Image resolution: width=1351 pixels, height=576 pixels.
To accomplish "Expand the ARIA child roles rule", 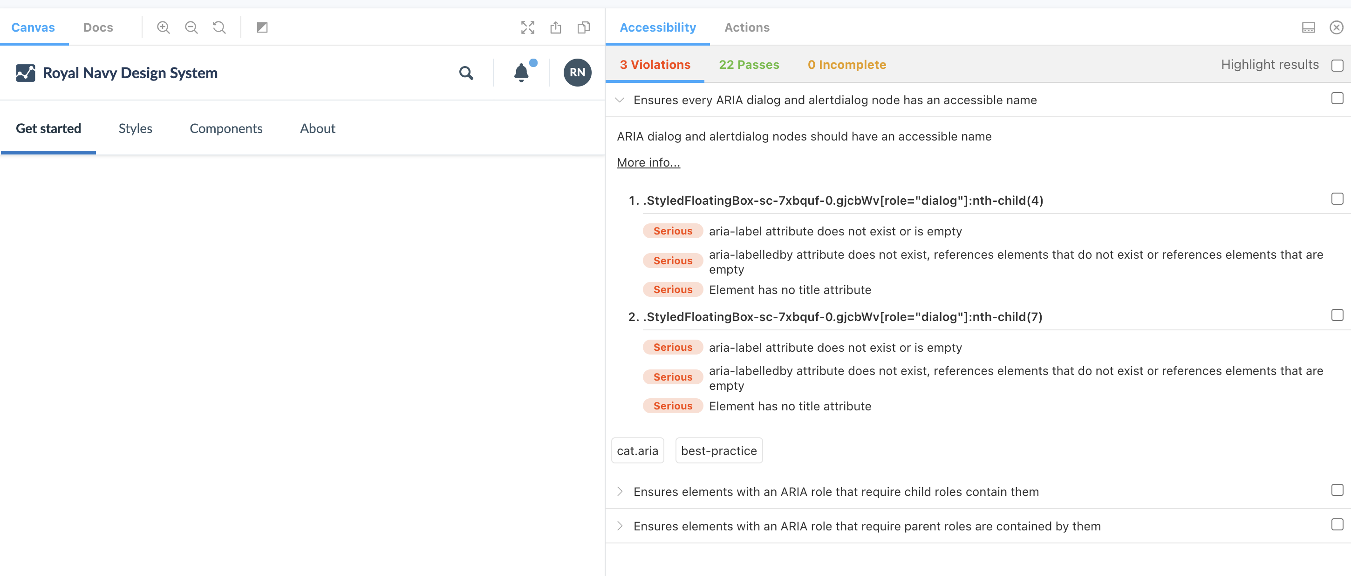I will pyautogui.click(x=620, y=491).
